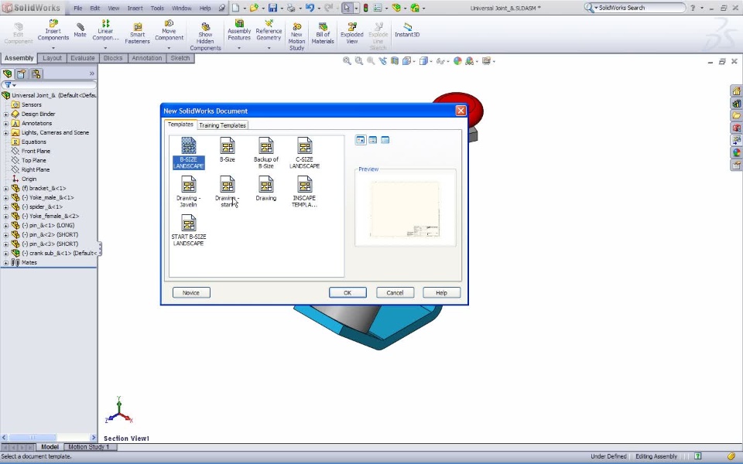This screenshot has width=743, height=464.
Task: Open the Insert menu
Action: [x=135, y=8]
